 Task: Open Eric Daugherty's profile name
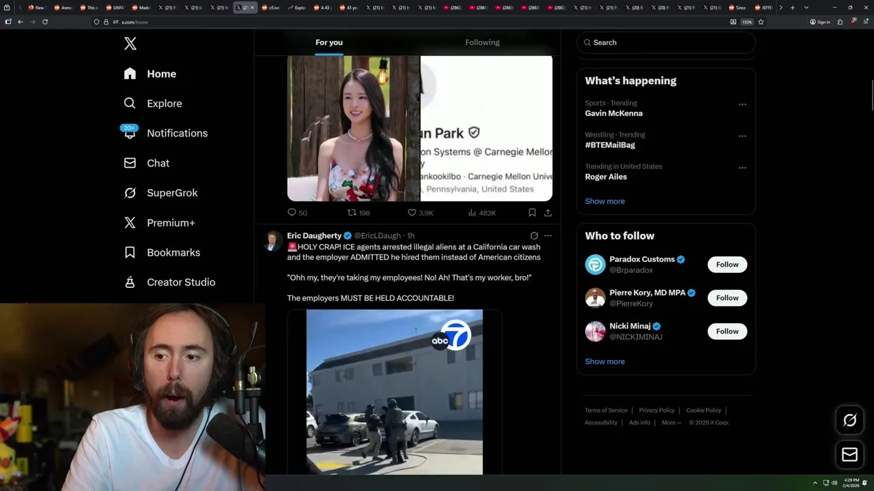pos(314,236)
